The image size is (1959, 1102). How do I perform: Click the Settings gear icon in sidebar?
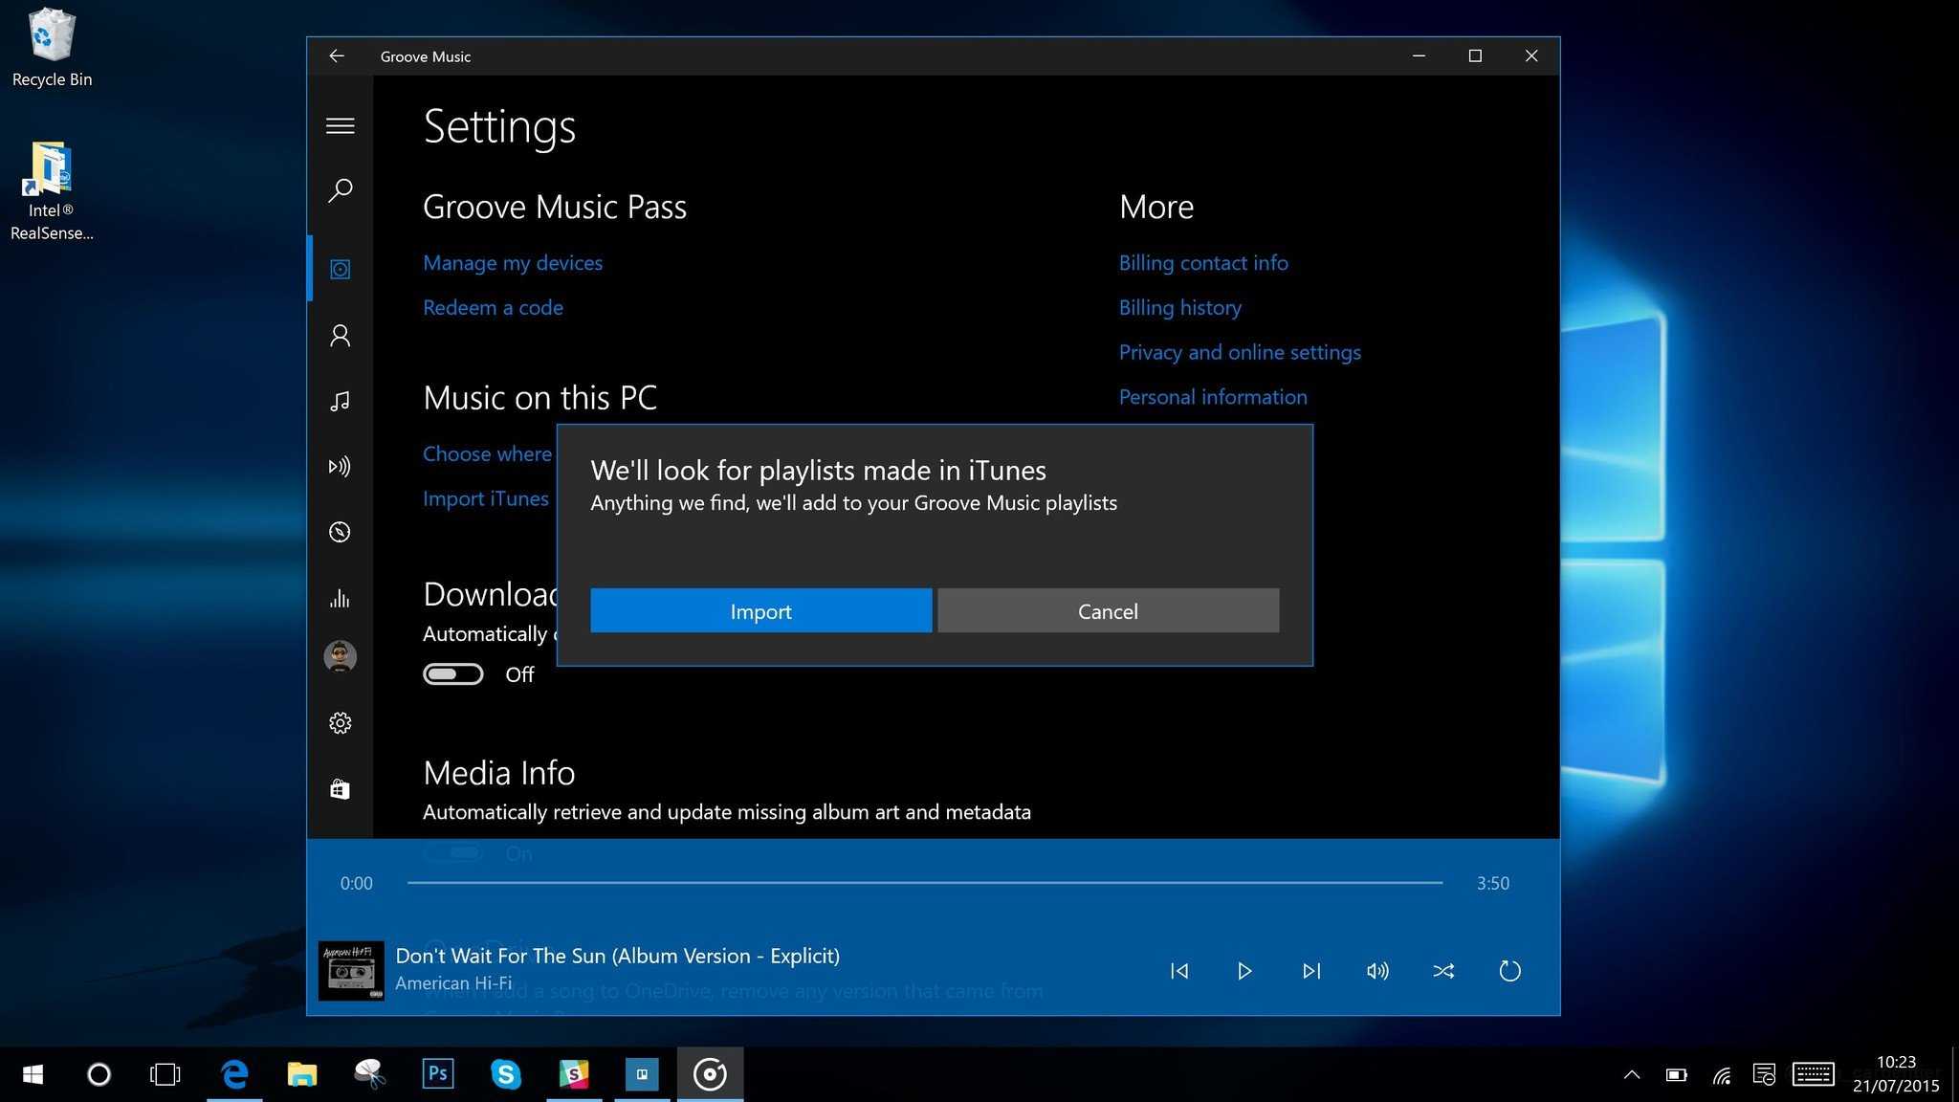point(341,722)
